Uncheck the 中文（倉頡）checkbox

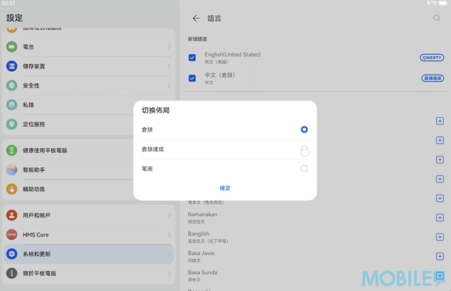[x=192, y=78]
